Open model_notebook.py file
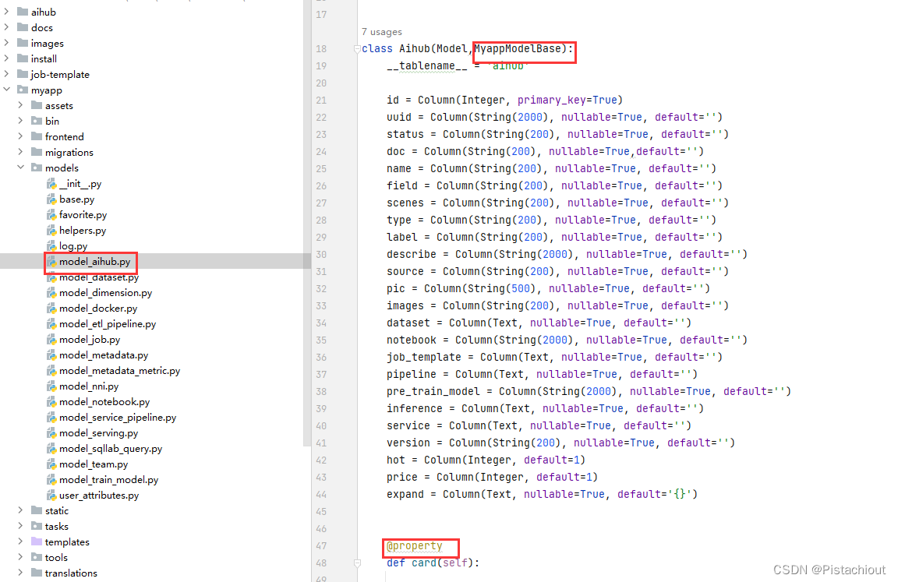This screenshot has height=582, width=898. tap(104, 402)
